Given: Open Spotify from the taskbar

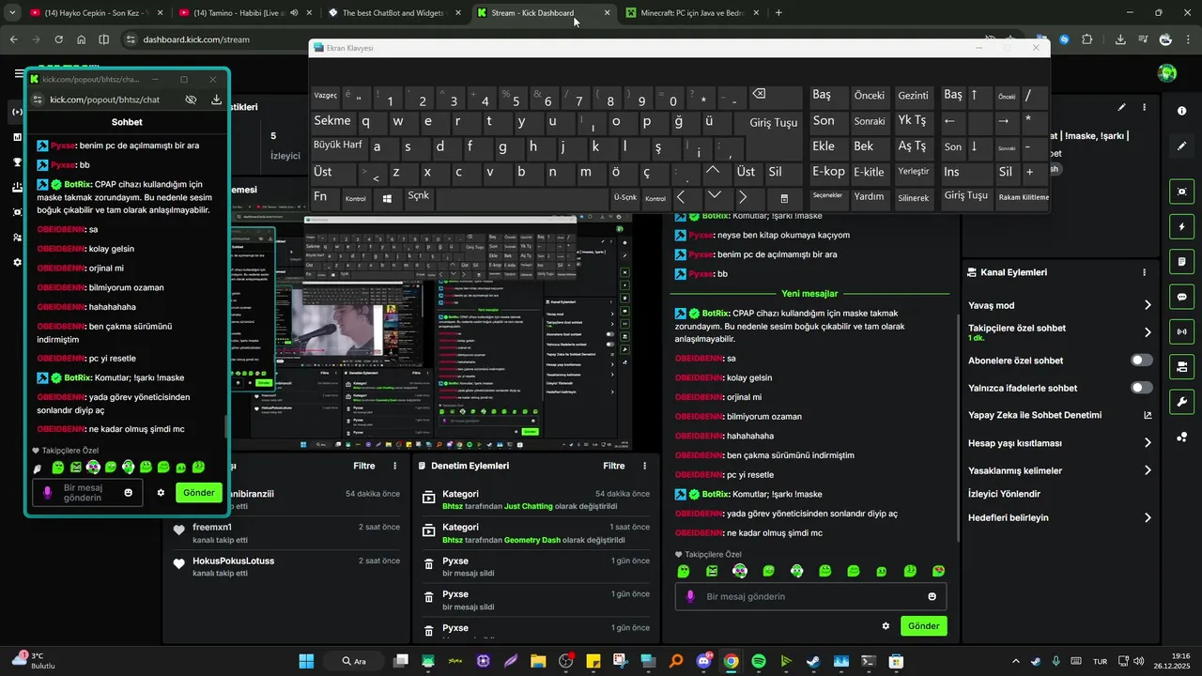Looking at the screenshot, I should pos(759,661).
